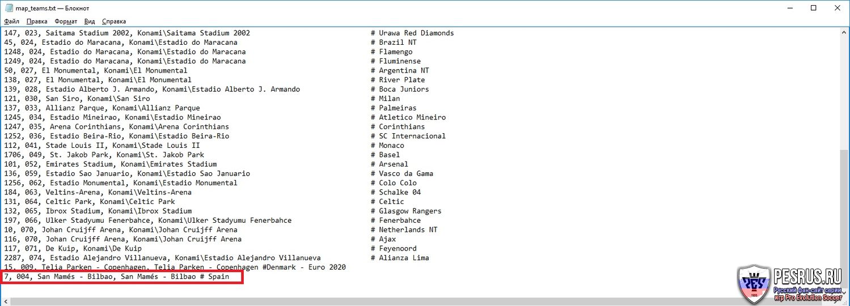Open the Вид menu

point(90,22)
